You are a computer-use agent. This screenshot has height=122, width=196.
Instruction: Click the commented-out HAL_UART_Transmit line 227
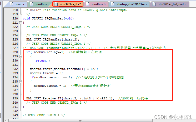(x=94, y=48)
